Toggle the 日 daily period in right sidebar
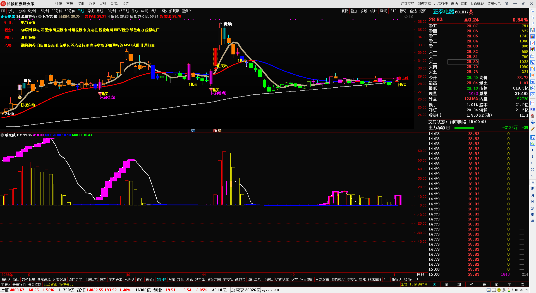Viewport: 536px width, 293px height. (x=532, y=182)
